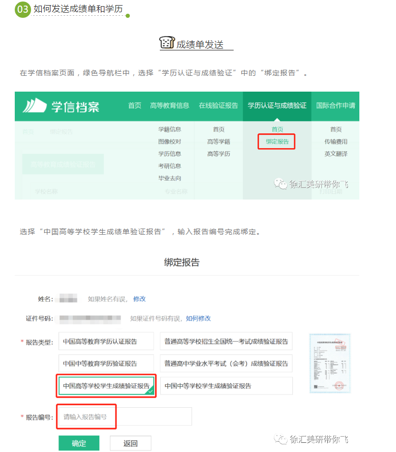Choose 图像校对 in the dropdown menu
The height and width of the screenshot is (452, 396).
[x=169, y=142]
